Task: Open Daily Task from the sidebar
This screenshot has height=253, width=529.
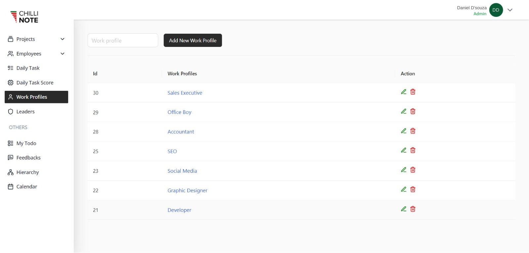Action: 28,68
